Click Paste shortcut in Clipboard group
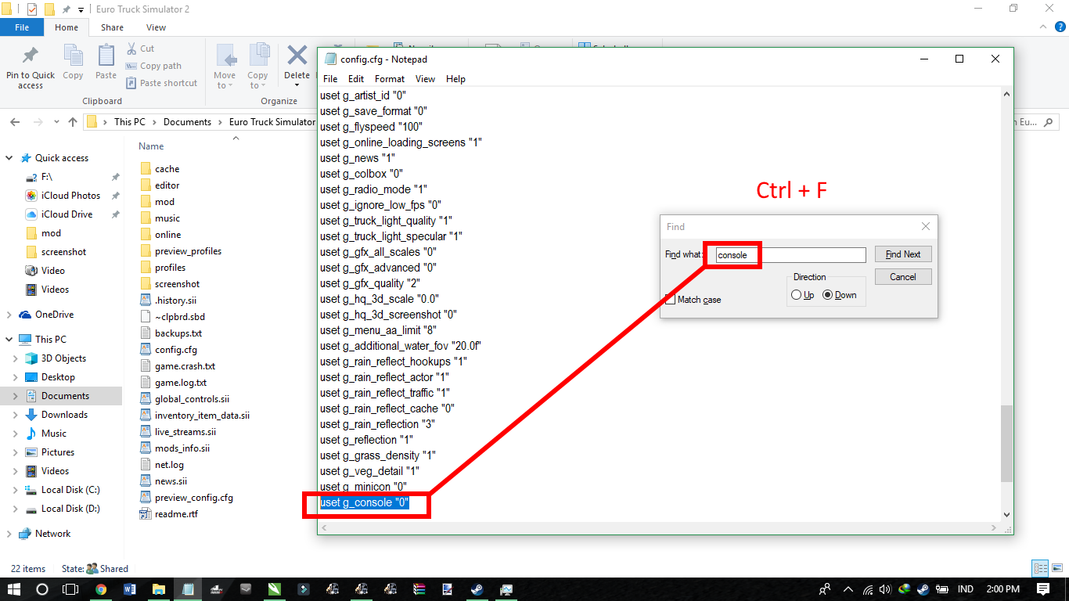Image resolution: width=1069 pixels, height=601 pixels. 161,83
